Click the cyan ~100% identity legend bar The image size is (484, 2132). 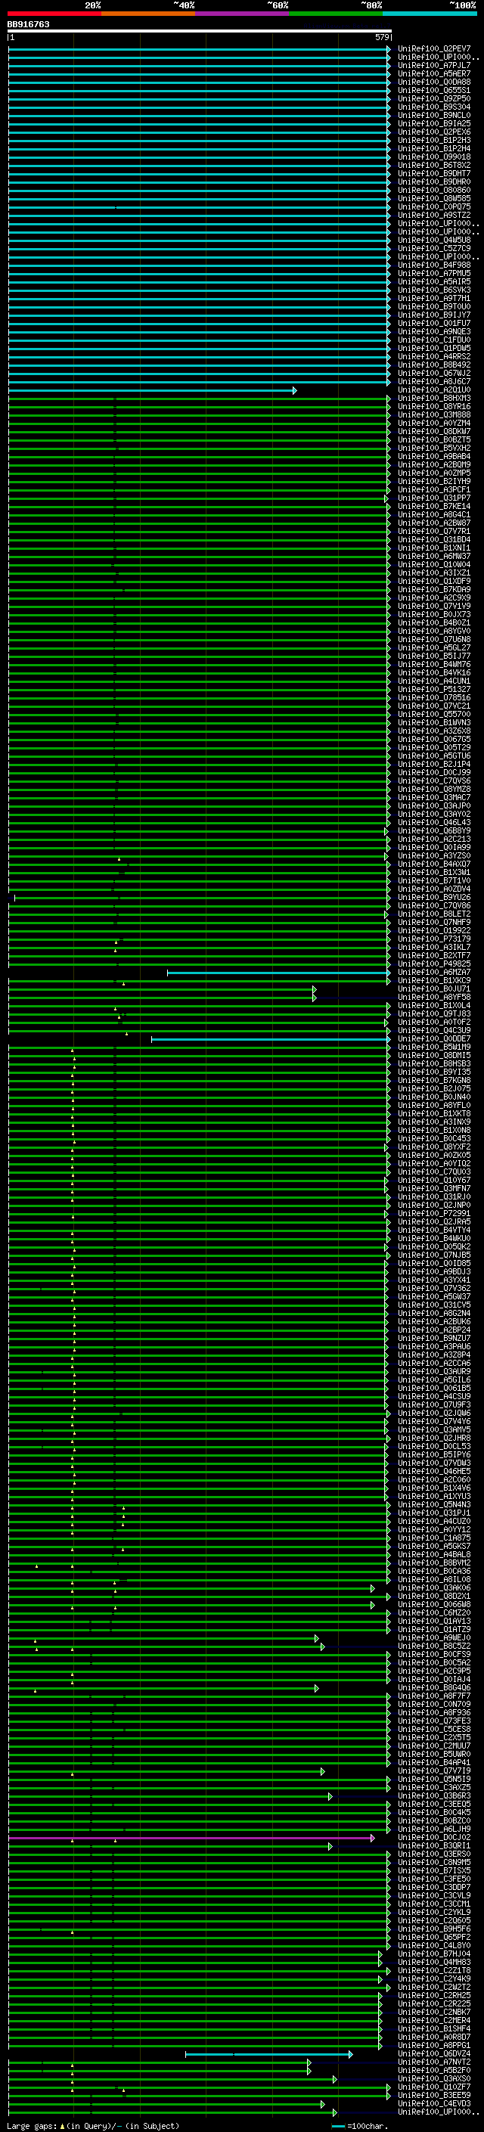pos(430,14)
